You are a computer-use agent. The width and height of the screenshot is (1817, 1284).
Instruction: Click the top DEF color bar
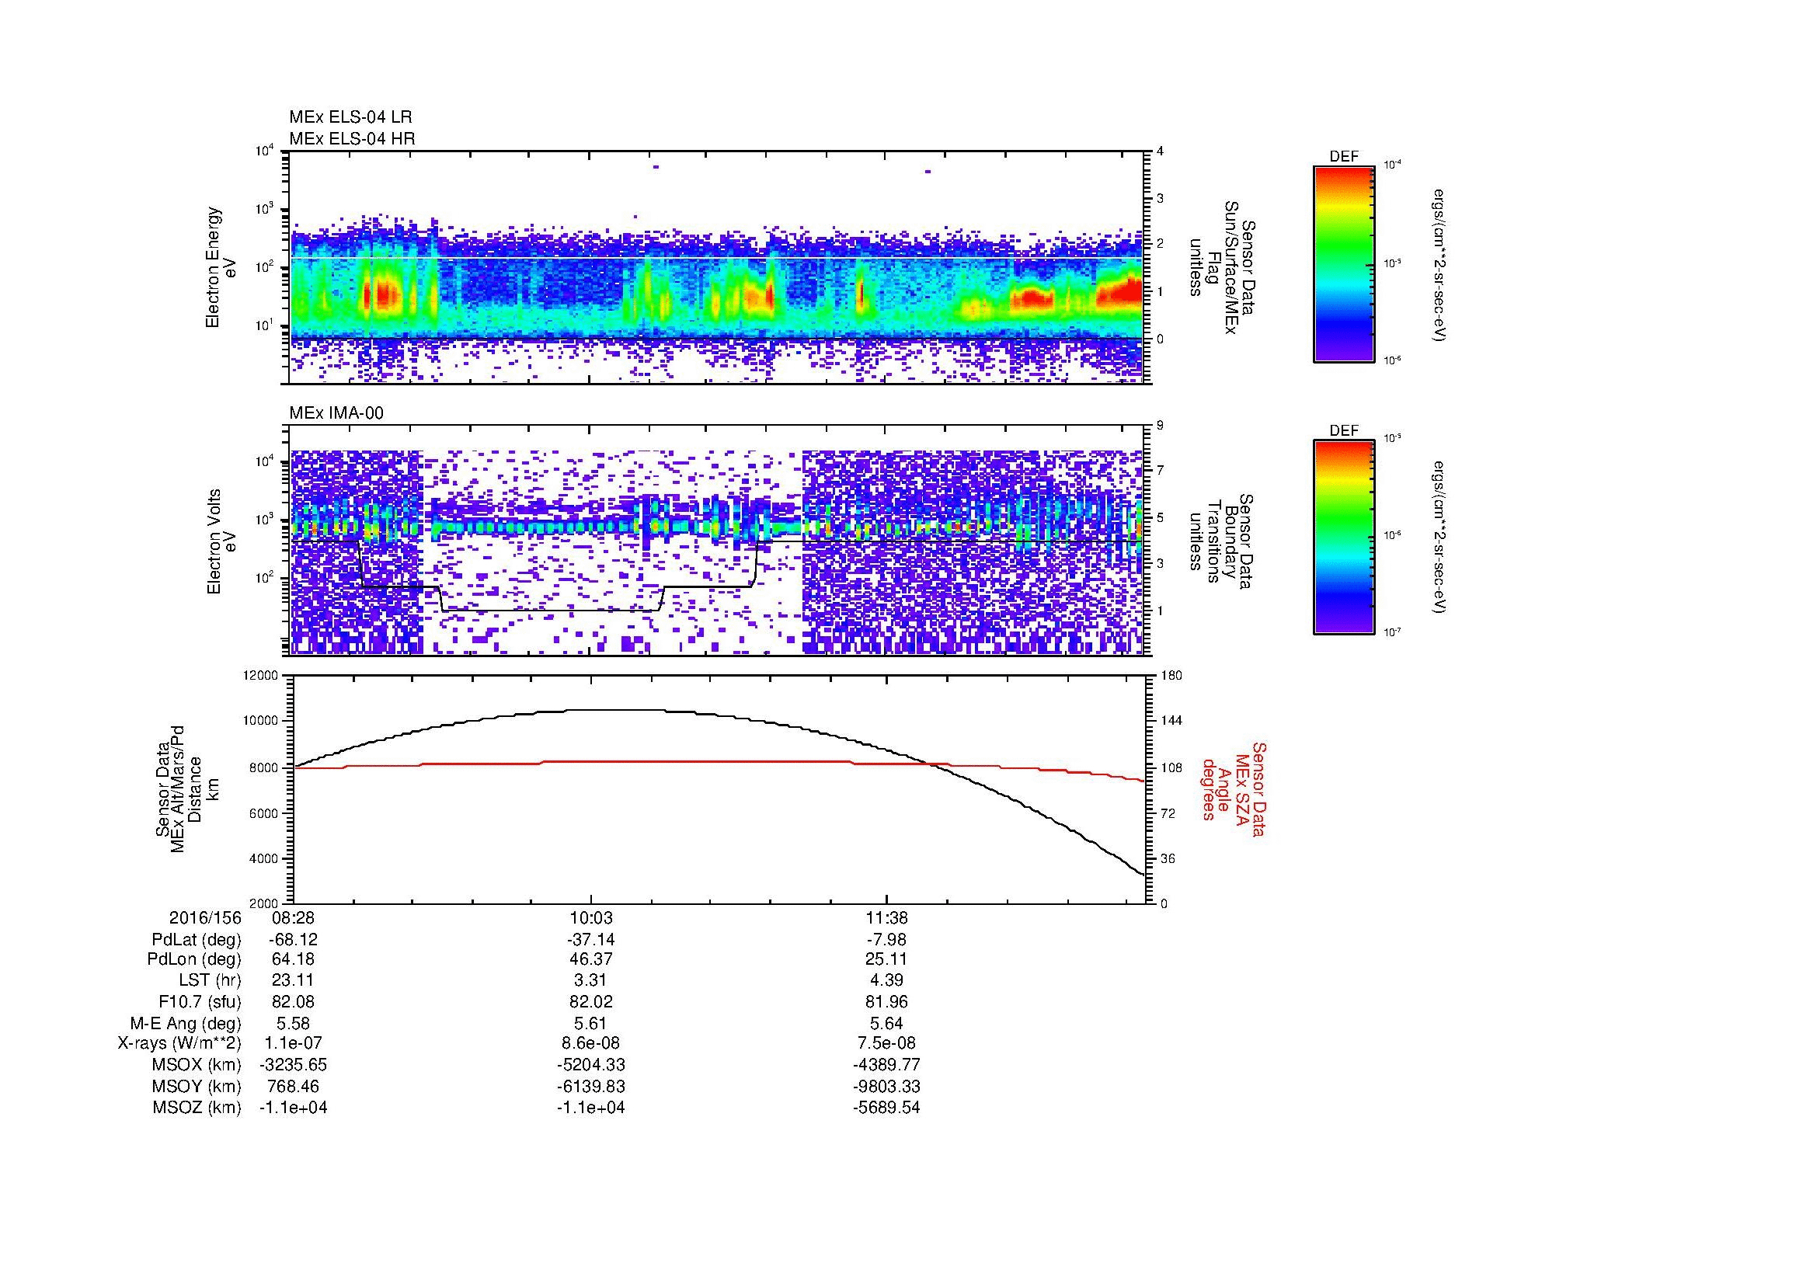click(x=1344, y=263)
